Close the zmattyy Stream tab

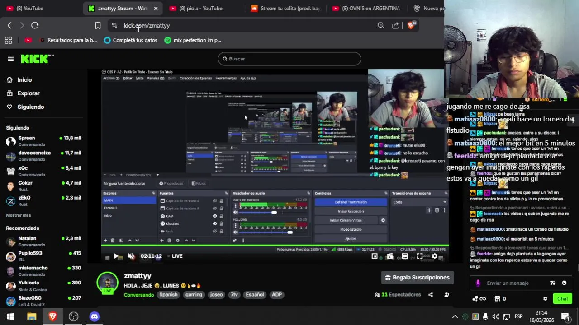[x=156, y=8]
